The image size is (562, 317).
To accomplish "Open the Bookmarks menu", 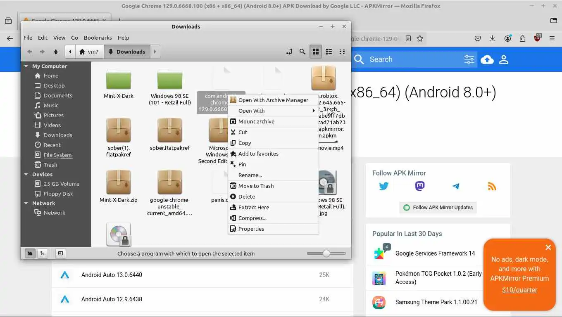I will [x=98, y=38].
